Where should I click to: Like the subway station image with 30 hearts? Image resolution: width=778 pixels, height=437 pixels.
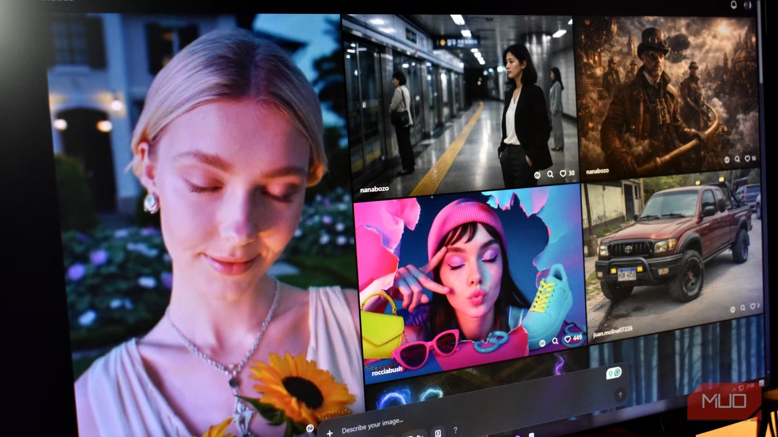click(x=563, y=174)
